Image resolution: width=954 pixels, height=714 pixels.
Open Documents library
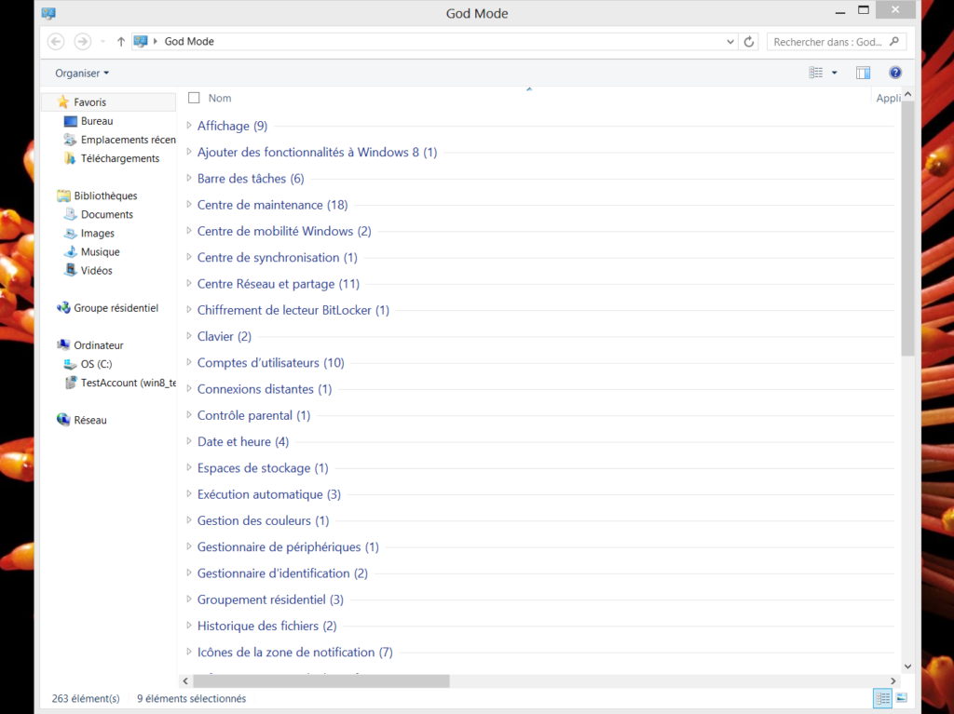(98, 214)
